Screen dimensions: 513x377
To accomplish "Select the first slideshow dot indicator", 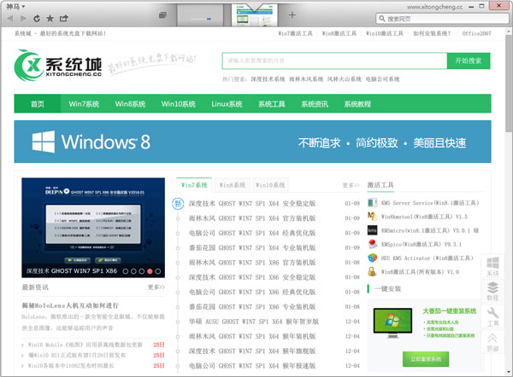I will (x=126, y=271).
